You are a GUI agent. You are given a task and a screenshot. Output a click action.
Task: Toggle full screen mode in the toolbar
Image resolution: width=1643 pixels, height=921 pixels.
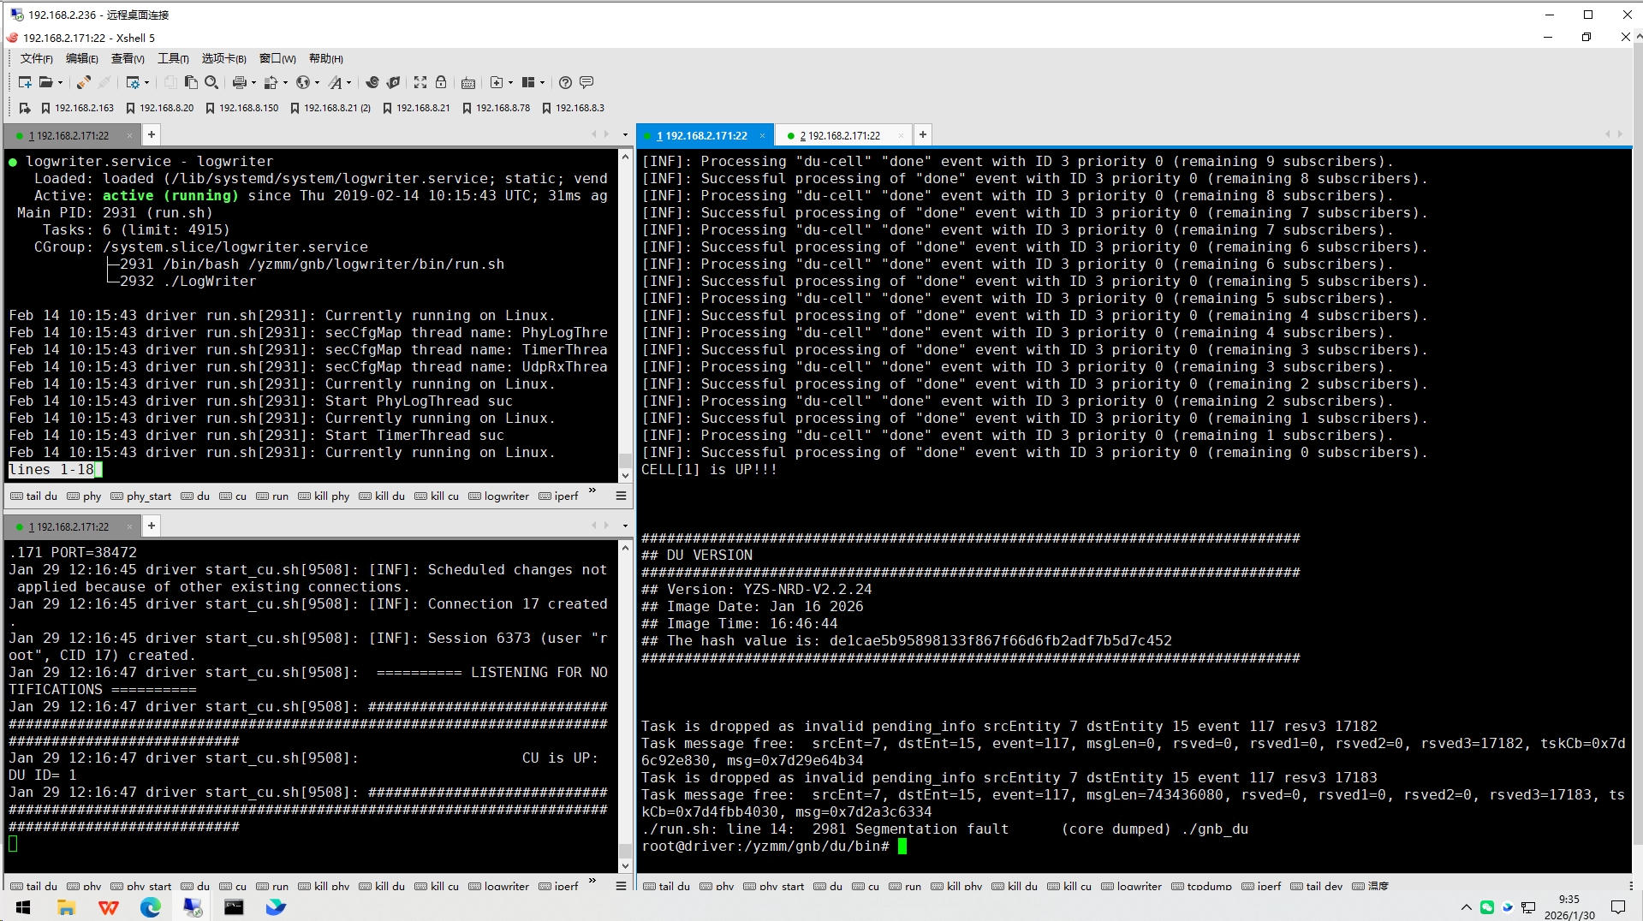coord(420,82)
